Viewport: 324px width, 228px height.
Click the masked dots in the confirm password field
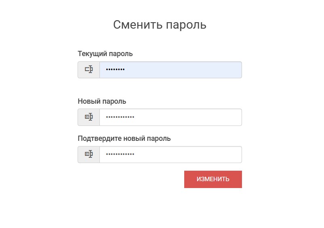coord(120,155)
